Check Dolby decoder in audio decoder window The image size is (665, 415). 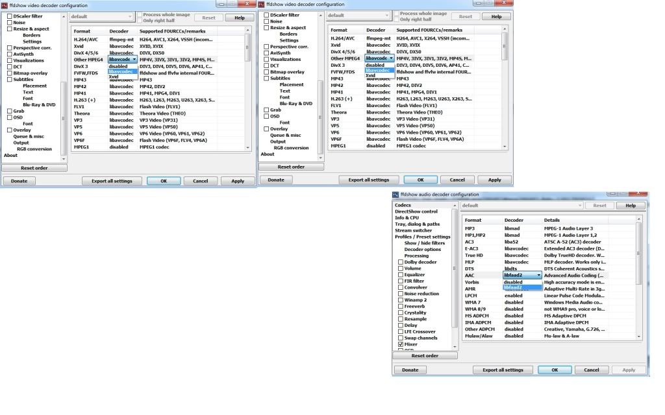tap(400, 262)
